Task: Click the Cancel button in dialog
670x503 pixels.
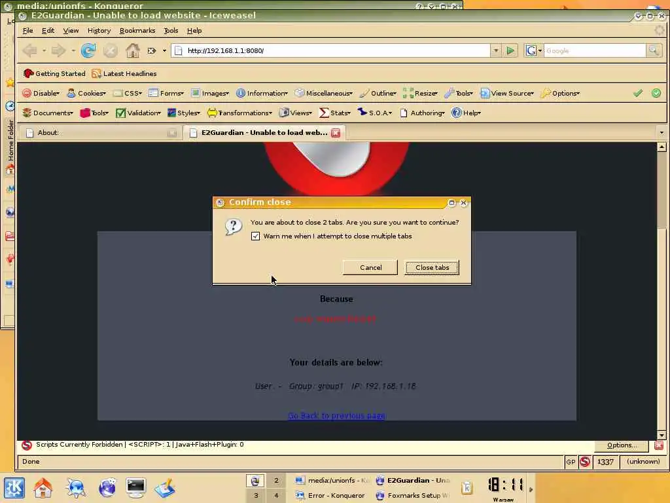Action: tap(370, 267)
